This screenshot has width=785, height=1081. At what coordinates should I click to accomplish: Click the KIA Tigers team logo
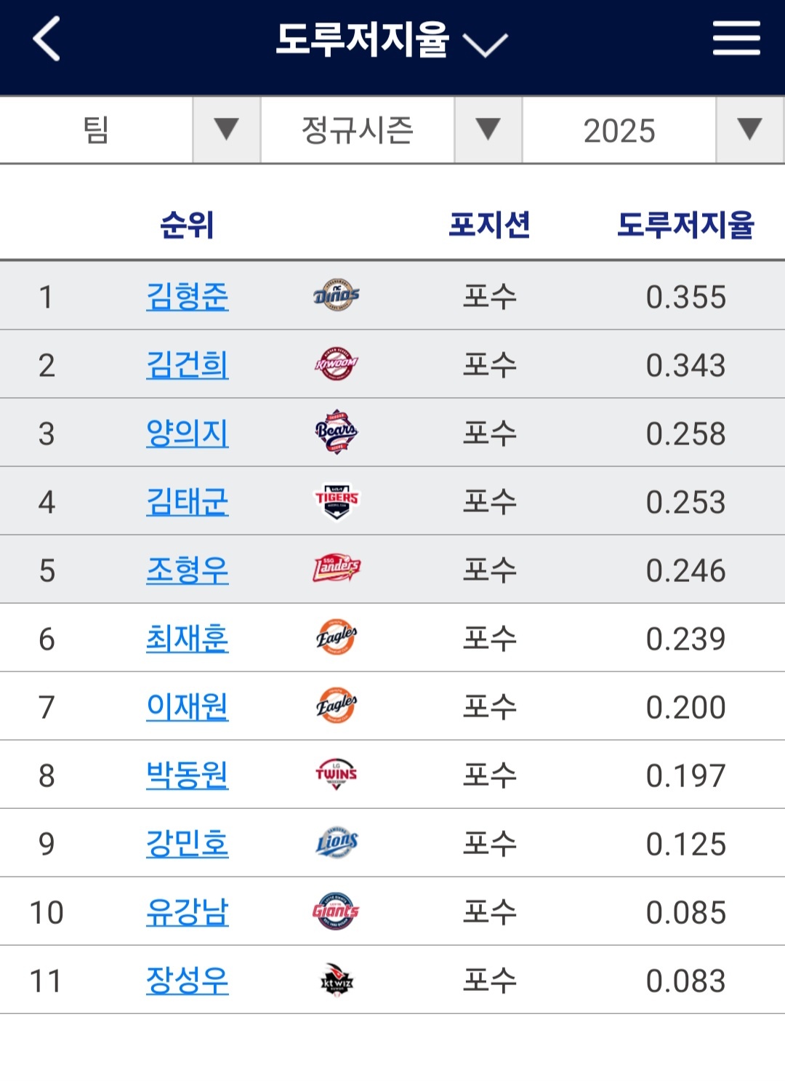(337, 501)
